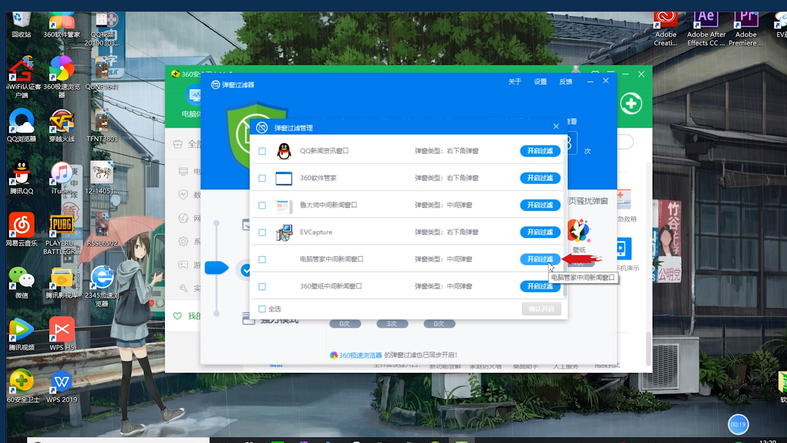787x443 pixels.
Task: Click 开启过滤 for 电脑管家中间新闻窗口
Action: tap(540, 259)
